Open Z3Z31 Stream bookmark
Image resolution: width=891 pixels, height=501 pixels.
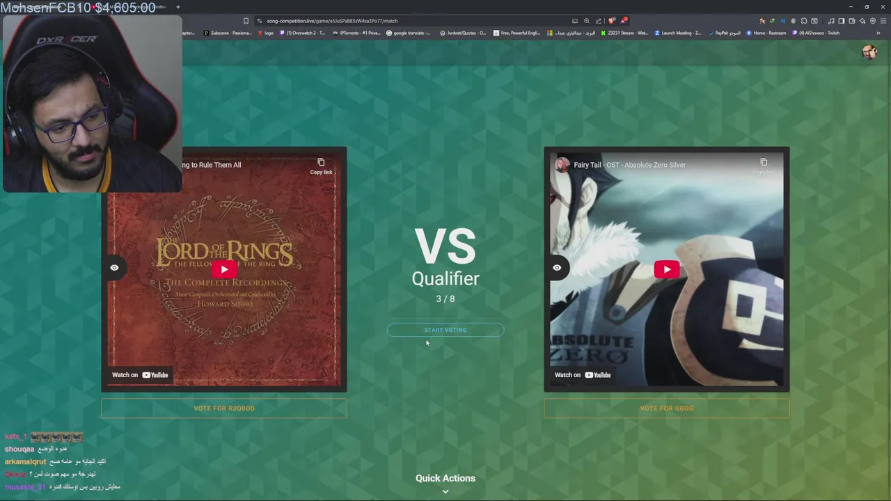[x=625, y=33]
